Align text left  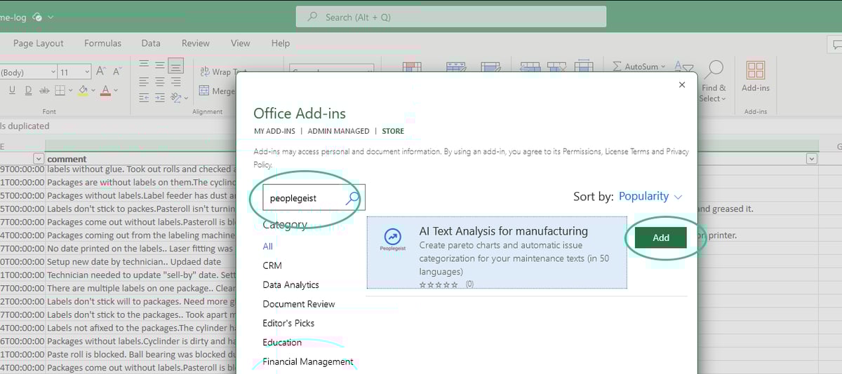coord(143,82)
